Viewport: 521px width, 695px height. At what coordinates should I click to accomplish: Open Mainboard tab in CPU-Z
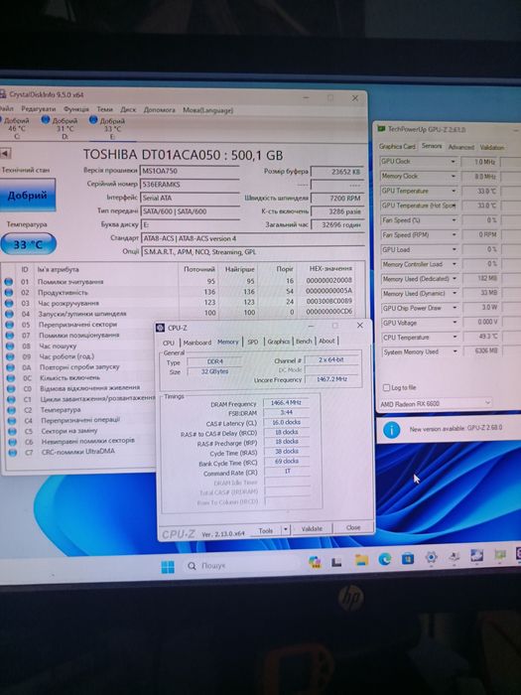coord(197,343)
